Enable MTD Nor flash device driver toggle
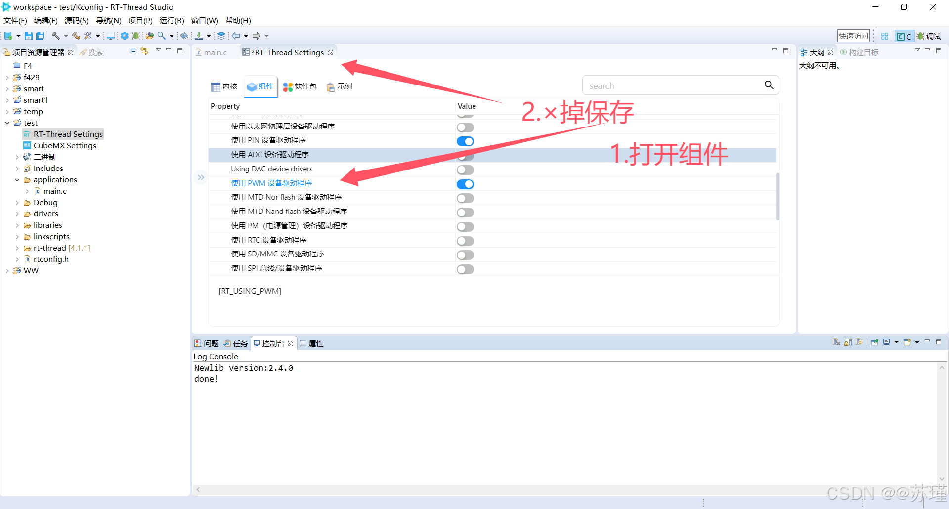Screen dimensions: 949x509 pyautogui.click(x=465, y=198)
